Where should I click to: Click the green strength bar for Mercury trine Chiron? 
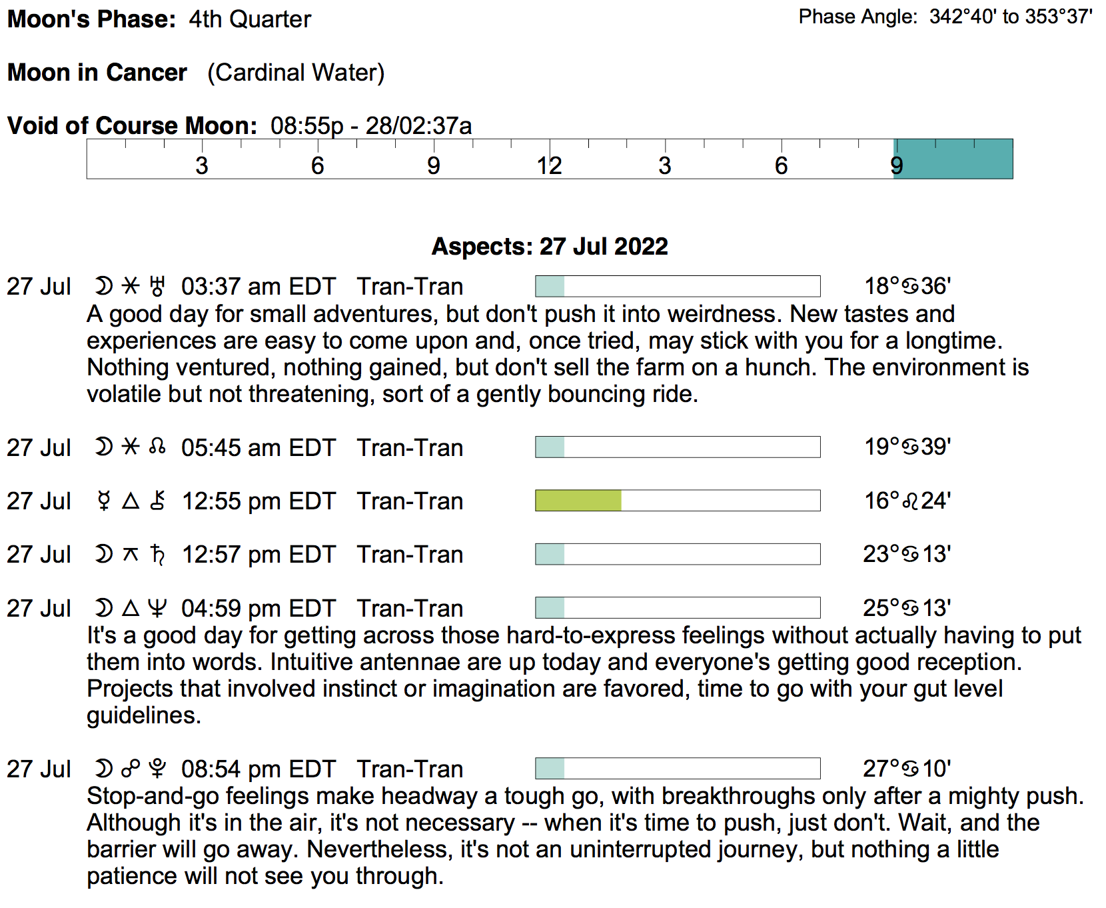pos(578,501)
